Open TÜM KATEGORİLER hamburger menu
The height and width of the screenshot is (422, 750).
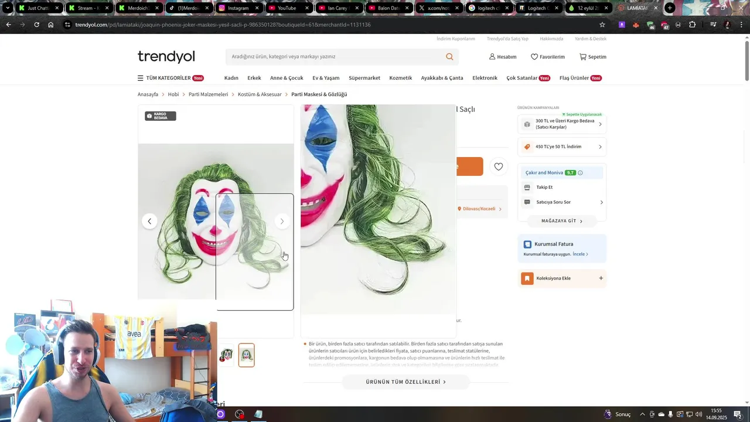click(141, 78)
